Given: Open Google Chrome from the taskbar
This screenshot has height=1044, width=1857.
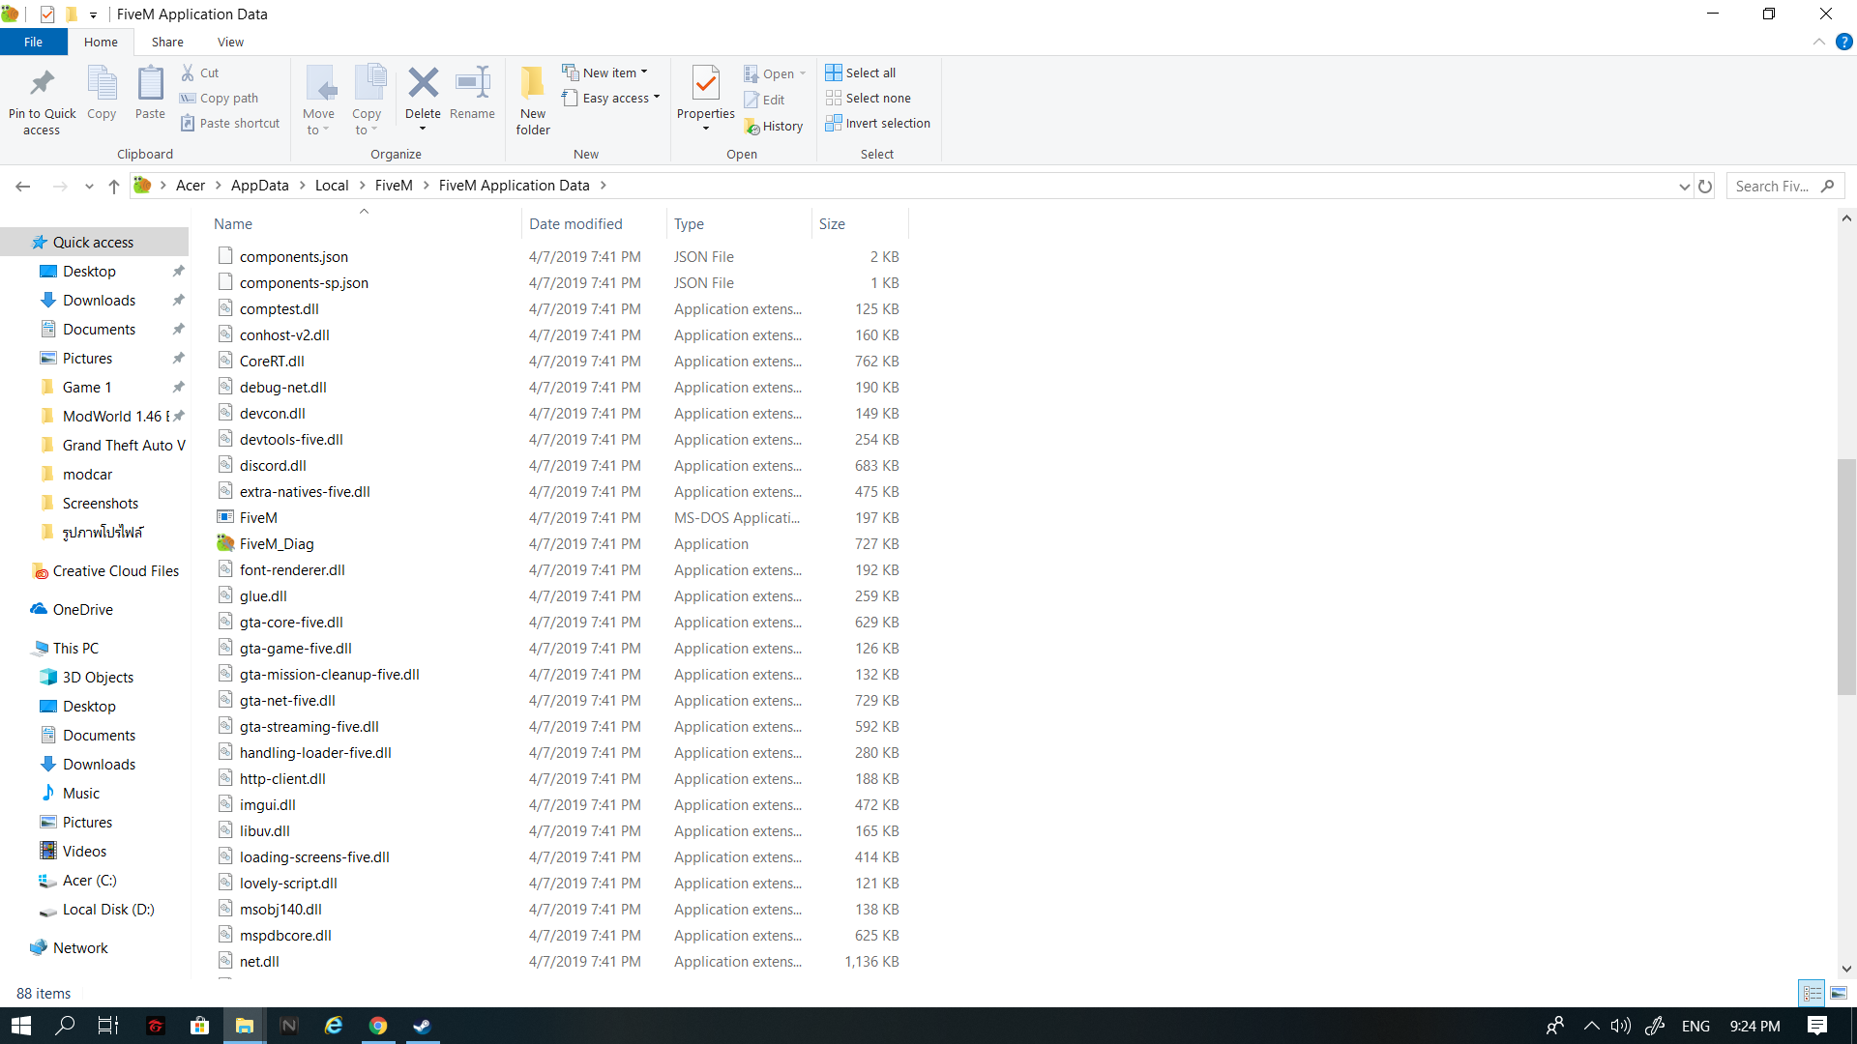Looking at the screenshot, I should 378,1026.
